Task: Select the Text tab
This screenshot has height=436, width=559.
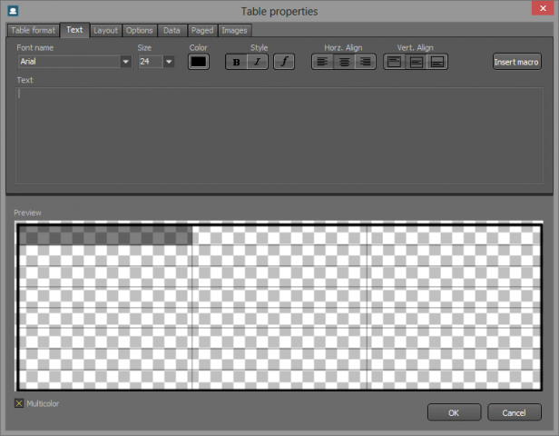Action: (x=74, y=30)
